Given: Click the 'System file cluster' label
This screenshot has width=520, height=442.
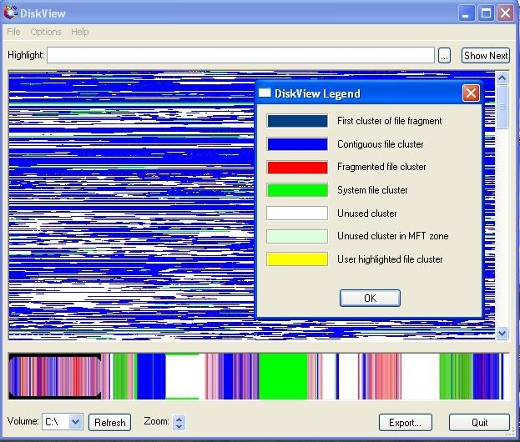Looking at the screenshot, I should click(x=372, y=190).
